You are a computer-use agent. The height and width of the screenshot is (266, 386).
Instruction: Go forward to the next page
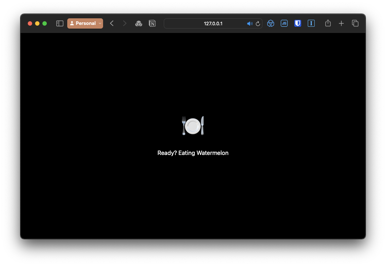(x=125, y=23)
